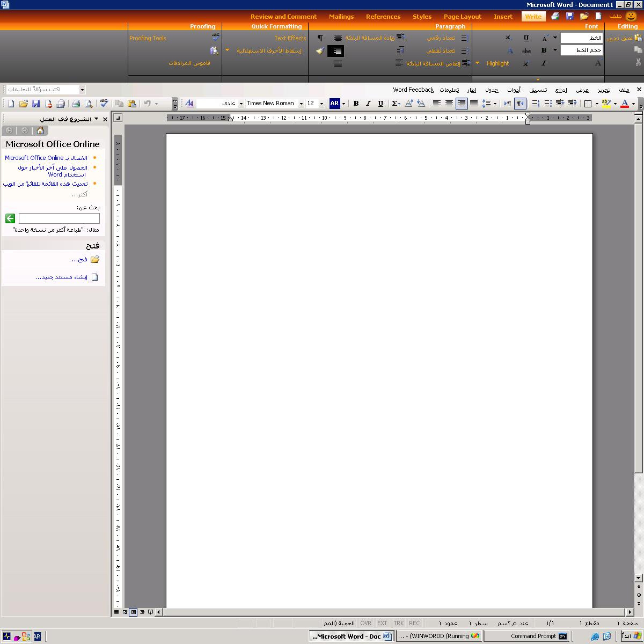Screen dimensions: 644x644
Task: Click the Paste clipboard icon in standard toolbar
Action: 131,104
